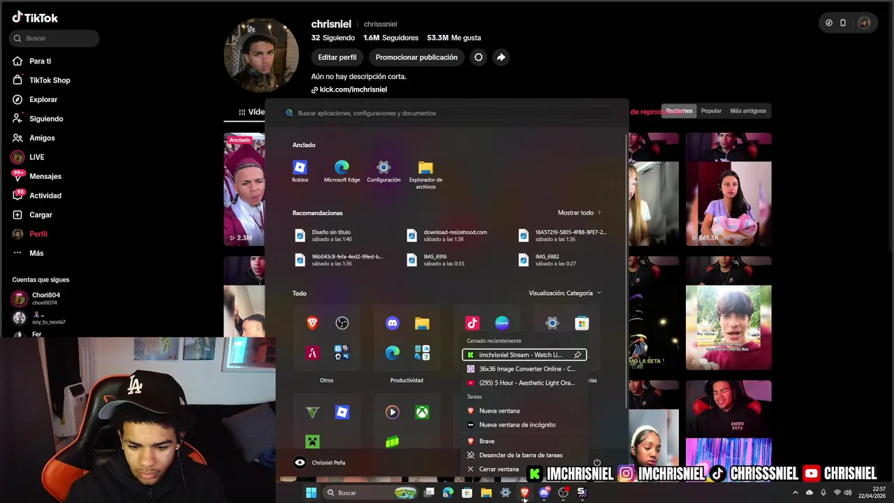Open Task View on the taskbar
The height and width of the screenshot is (503, 894).
coord(429,493)
